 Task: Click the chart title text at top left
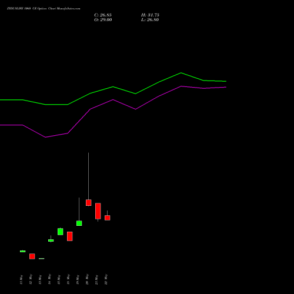pyautogui.click(x=44, y=9)
